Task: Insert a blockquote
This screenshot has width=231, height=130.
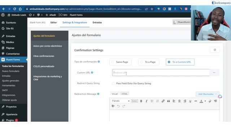Action: click(169, 101)
